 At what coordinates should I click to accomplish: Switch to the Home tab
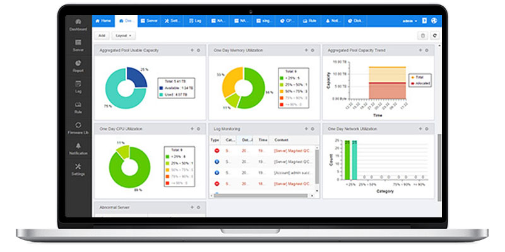click(x=104, y=21)
